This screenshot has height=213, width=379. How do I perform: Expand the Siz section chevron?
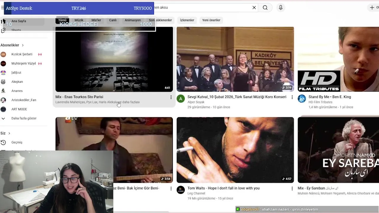[x=9, y=133]
